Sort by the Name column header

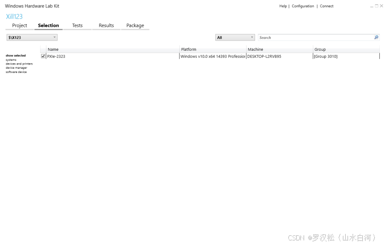pos(113,49)
